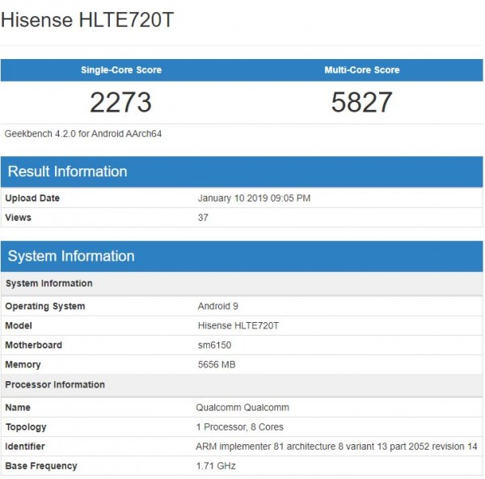Click the 5656 MB memory value
The image size is (485, 479).
pos(217,365)
